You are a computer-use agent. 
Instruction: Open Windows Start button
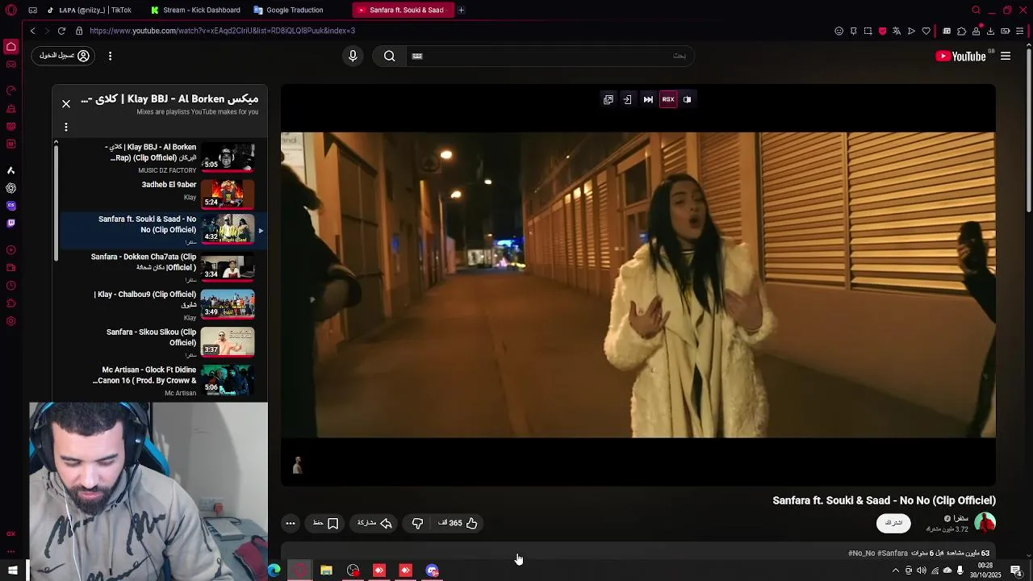[12, 571]
